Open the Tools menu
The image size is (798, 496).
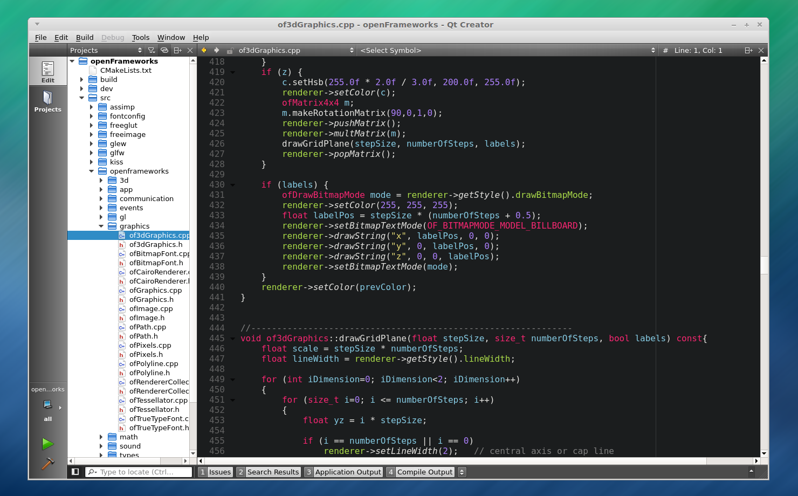pos(141,37)
